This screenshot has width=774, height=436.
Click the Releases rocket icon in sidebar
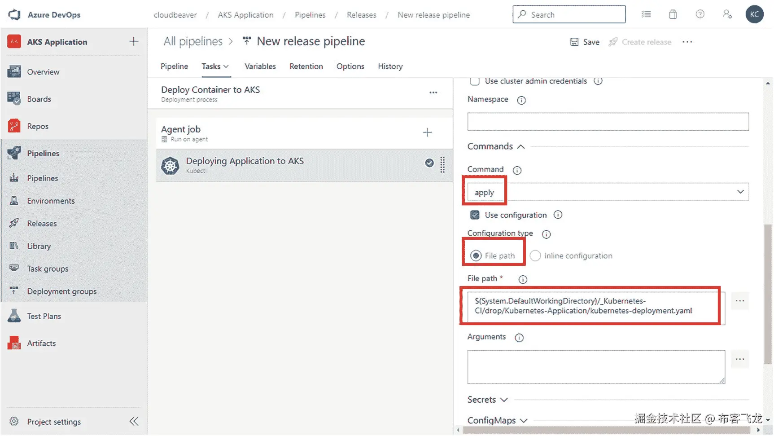(x=14, y=223)
